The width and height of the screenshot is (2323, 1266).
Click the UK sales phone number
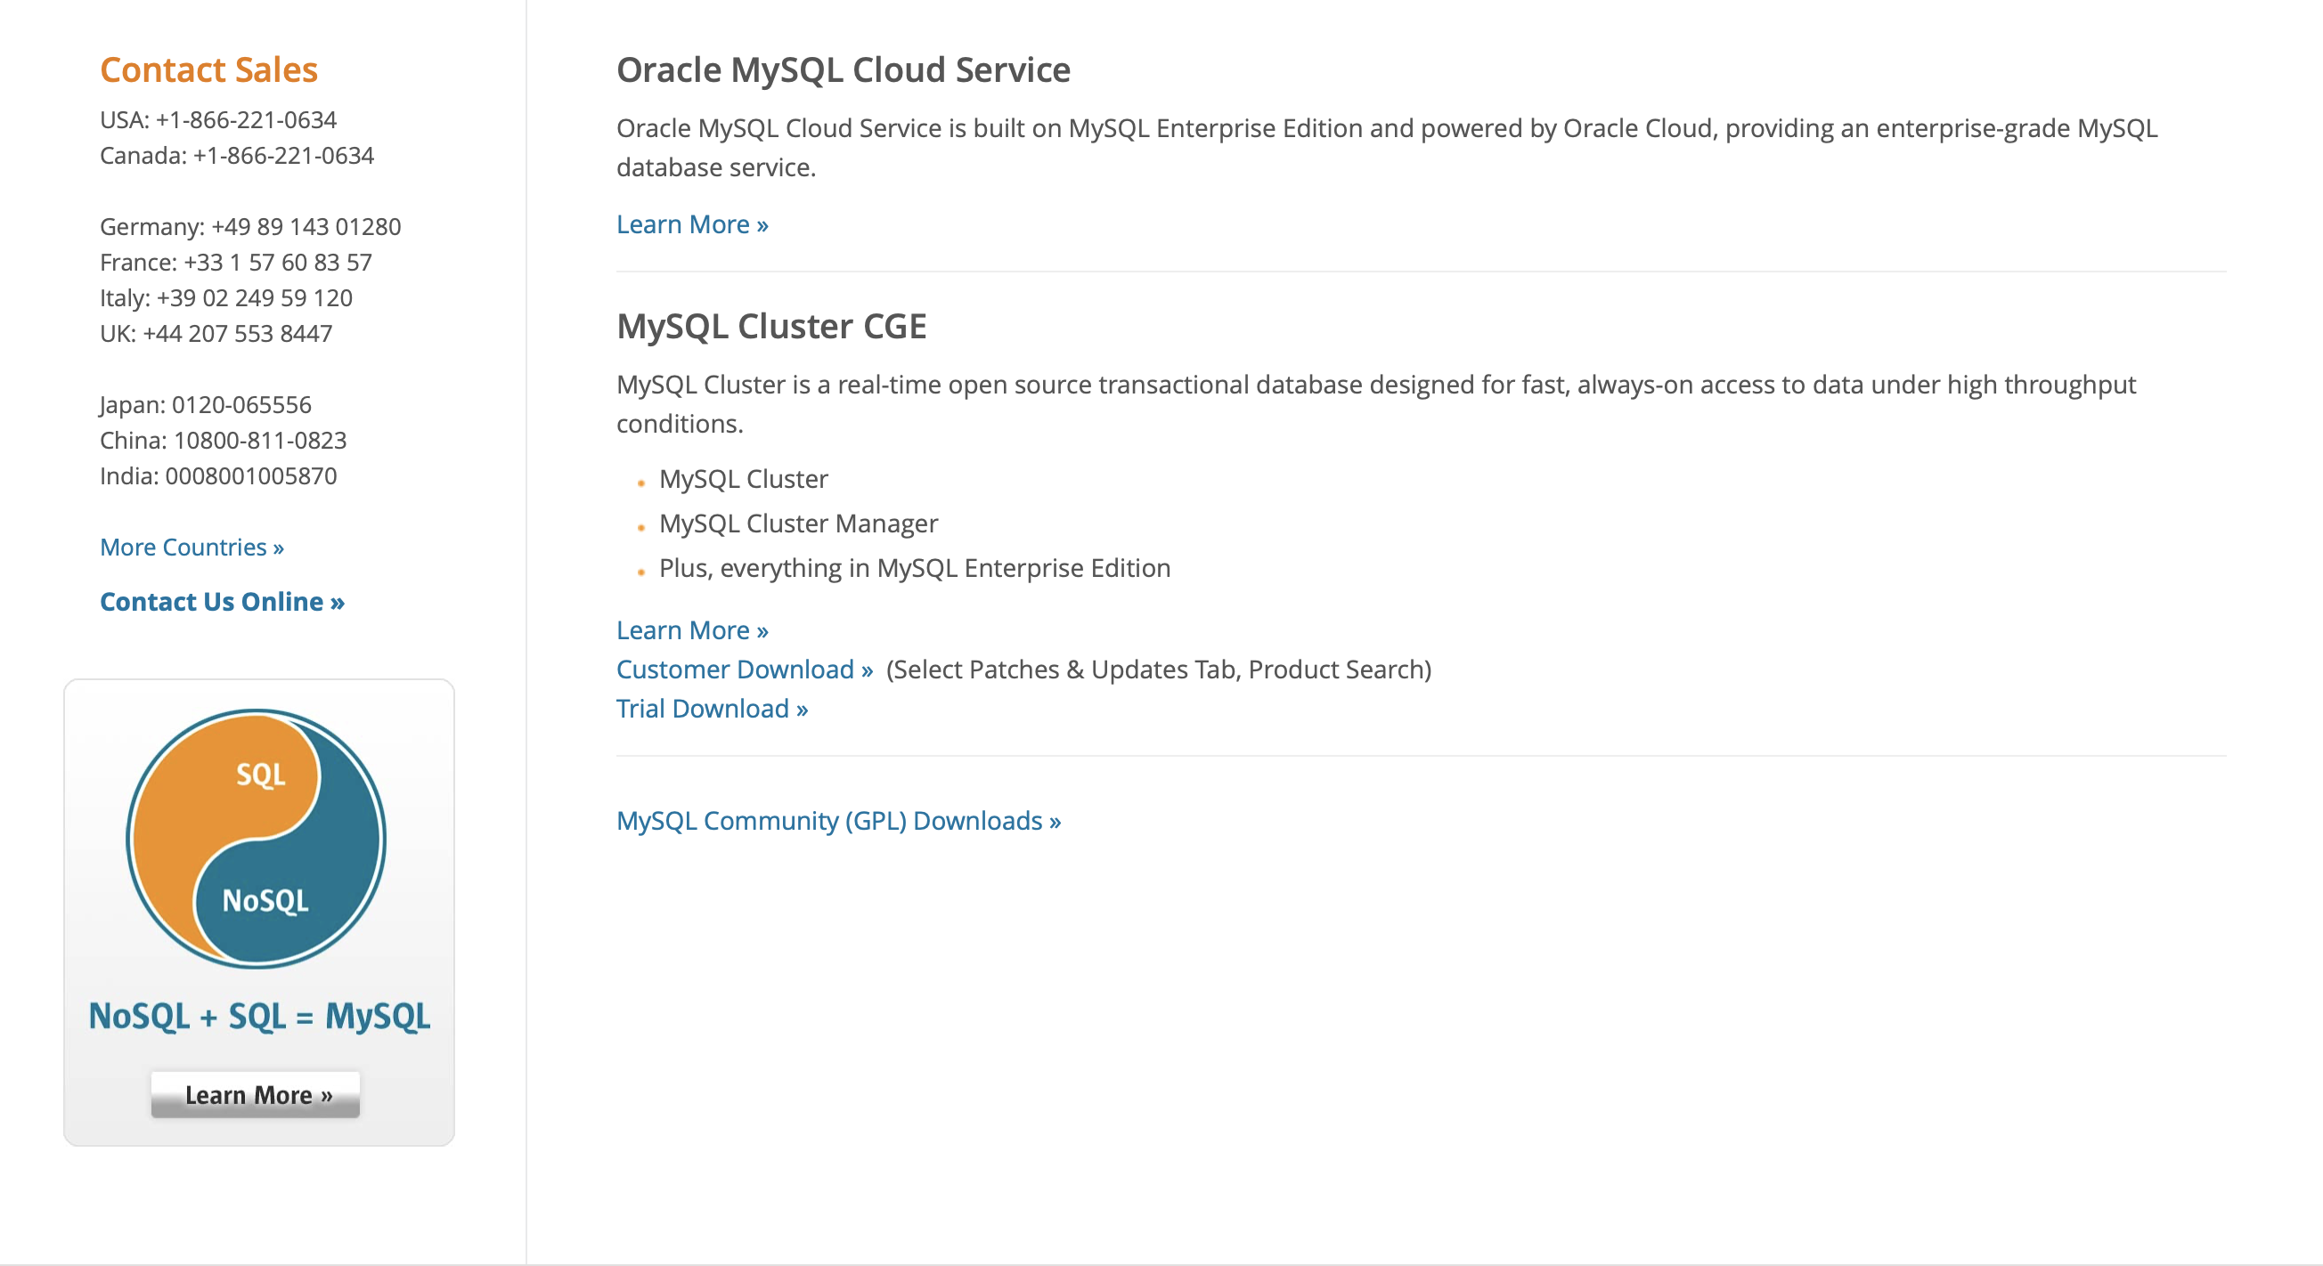coord(236,333)
